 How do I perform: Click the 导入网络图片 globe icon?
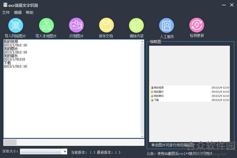click(x=15, y=25)
